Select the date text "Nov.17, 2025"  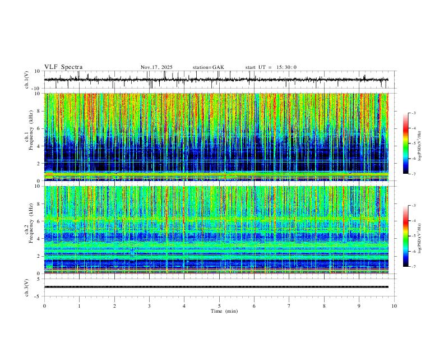point(156,67)
